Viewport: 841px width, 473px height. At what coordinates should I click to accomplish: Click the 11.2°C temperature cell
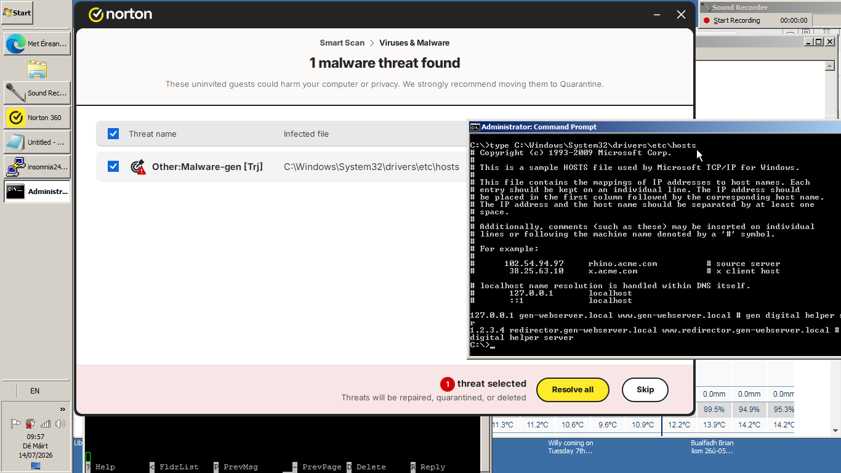[x=537, y=425]
